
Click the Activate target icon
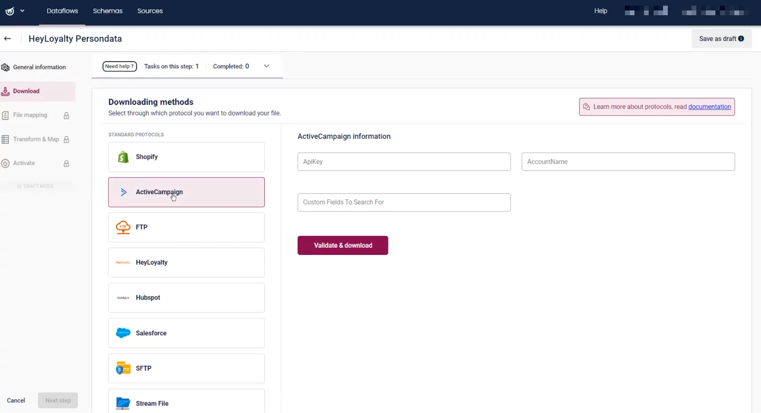pyautogui.click(x=5, y=163)
